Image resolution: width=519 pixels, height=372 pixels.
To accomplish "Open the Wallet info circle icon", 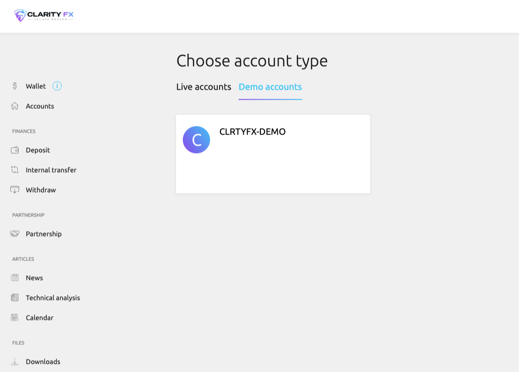I will (x=57, y=86).
